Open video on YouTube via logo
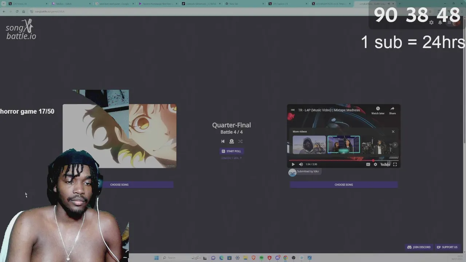Screen dimensions: 466x262 pyautogui.click(x=385, y=164)
